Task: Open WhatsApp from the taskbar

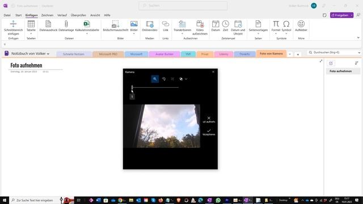Action: click(x=218, y=200)
